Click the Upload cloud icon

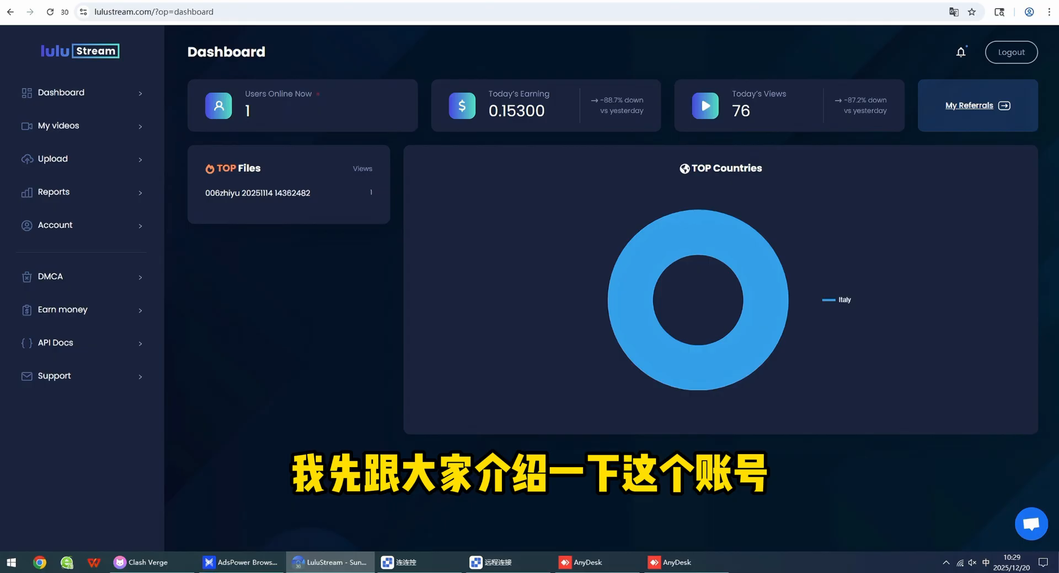click(26, 159)
